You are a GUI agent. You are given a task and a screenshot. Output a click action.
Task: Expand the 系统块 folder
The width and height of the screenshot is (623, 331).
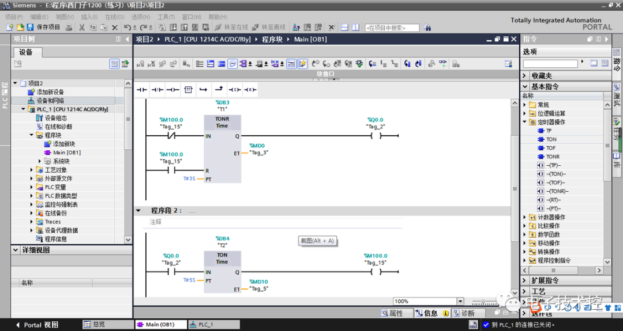coord(40,161)
